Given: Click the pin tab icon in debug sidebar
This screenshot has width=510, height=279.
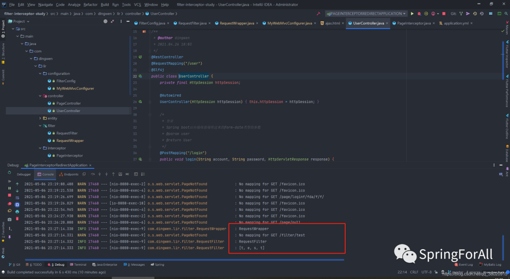Looking at the screenshot, I should click(x=9, y=237).
